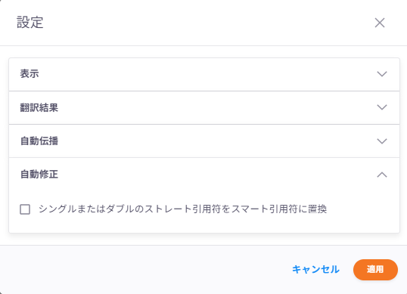Click the down-arrow icon next to 自動伝播

pos(382,141)
